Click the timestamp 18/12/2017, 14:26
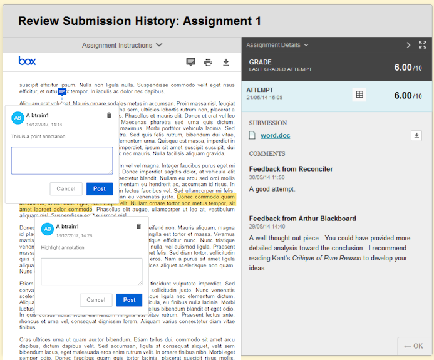 74,236
